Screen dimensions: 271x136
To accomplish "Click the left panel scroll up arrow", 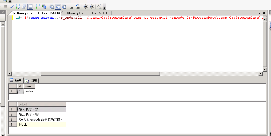I will point(3,24).
